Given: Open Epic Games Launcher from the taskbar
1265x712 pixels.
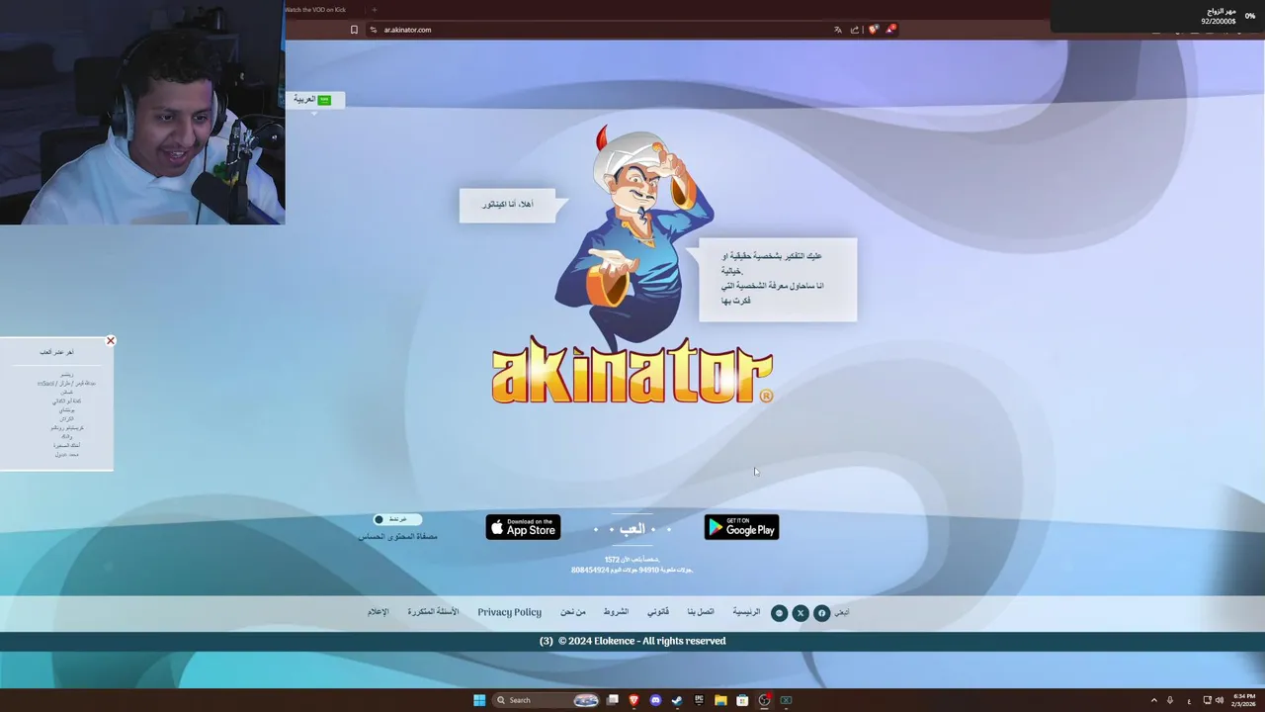Looking at the screenshot, I should tap(699, 700).
